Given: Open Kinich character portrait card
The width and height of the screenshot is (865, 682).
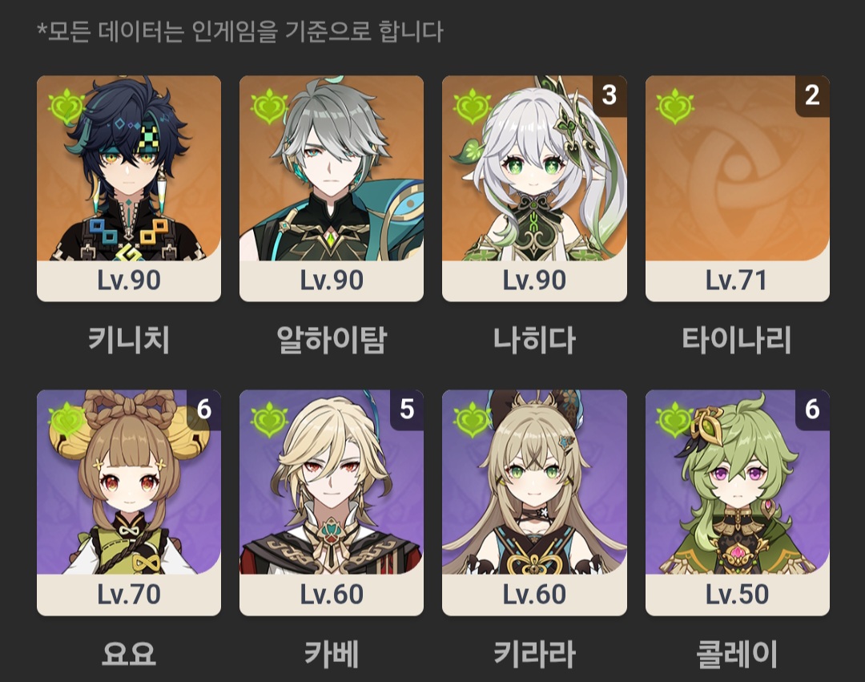Looking at the screenshot, I should (x=129, y=188).
